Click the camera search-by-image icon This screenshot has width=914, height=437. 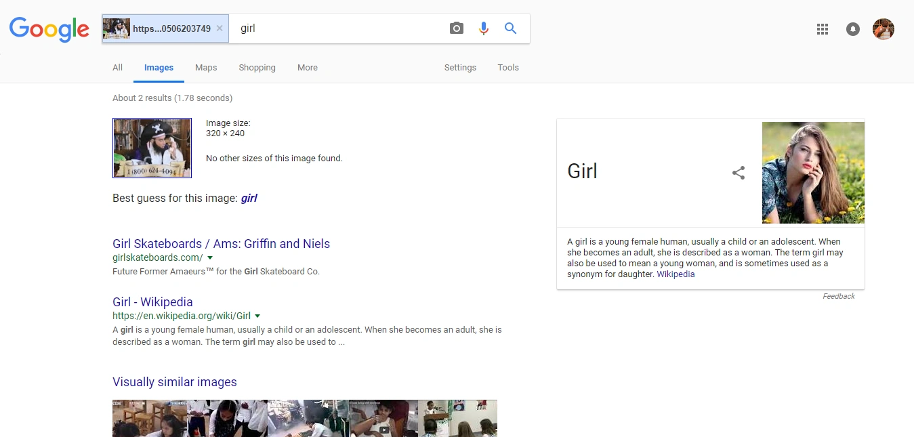(457, 28)
